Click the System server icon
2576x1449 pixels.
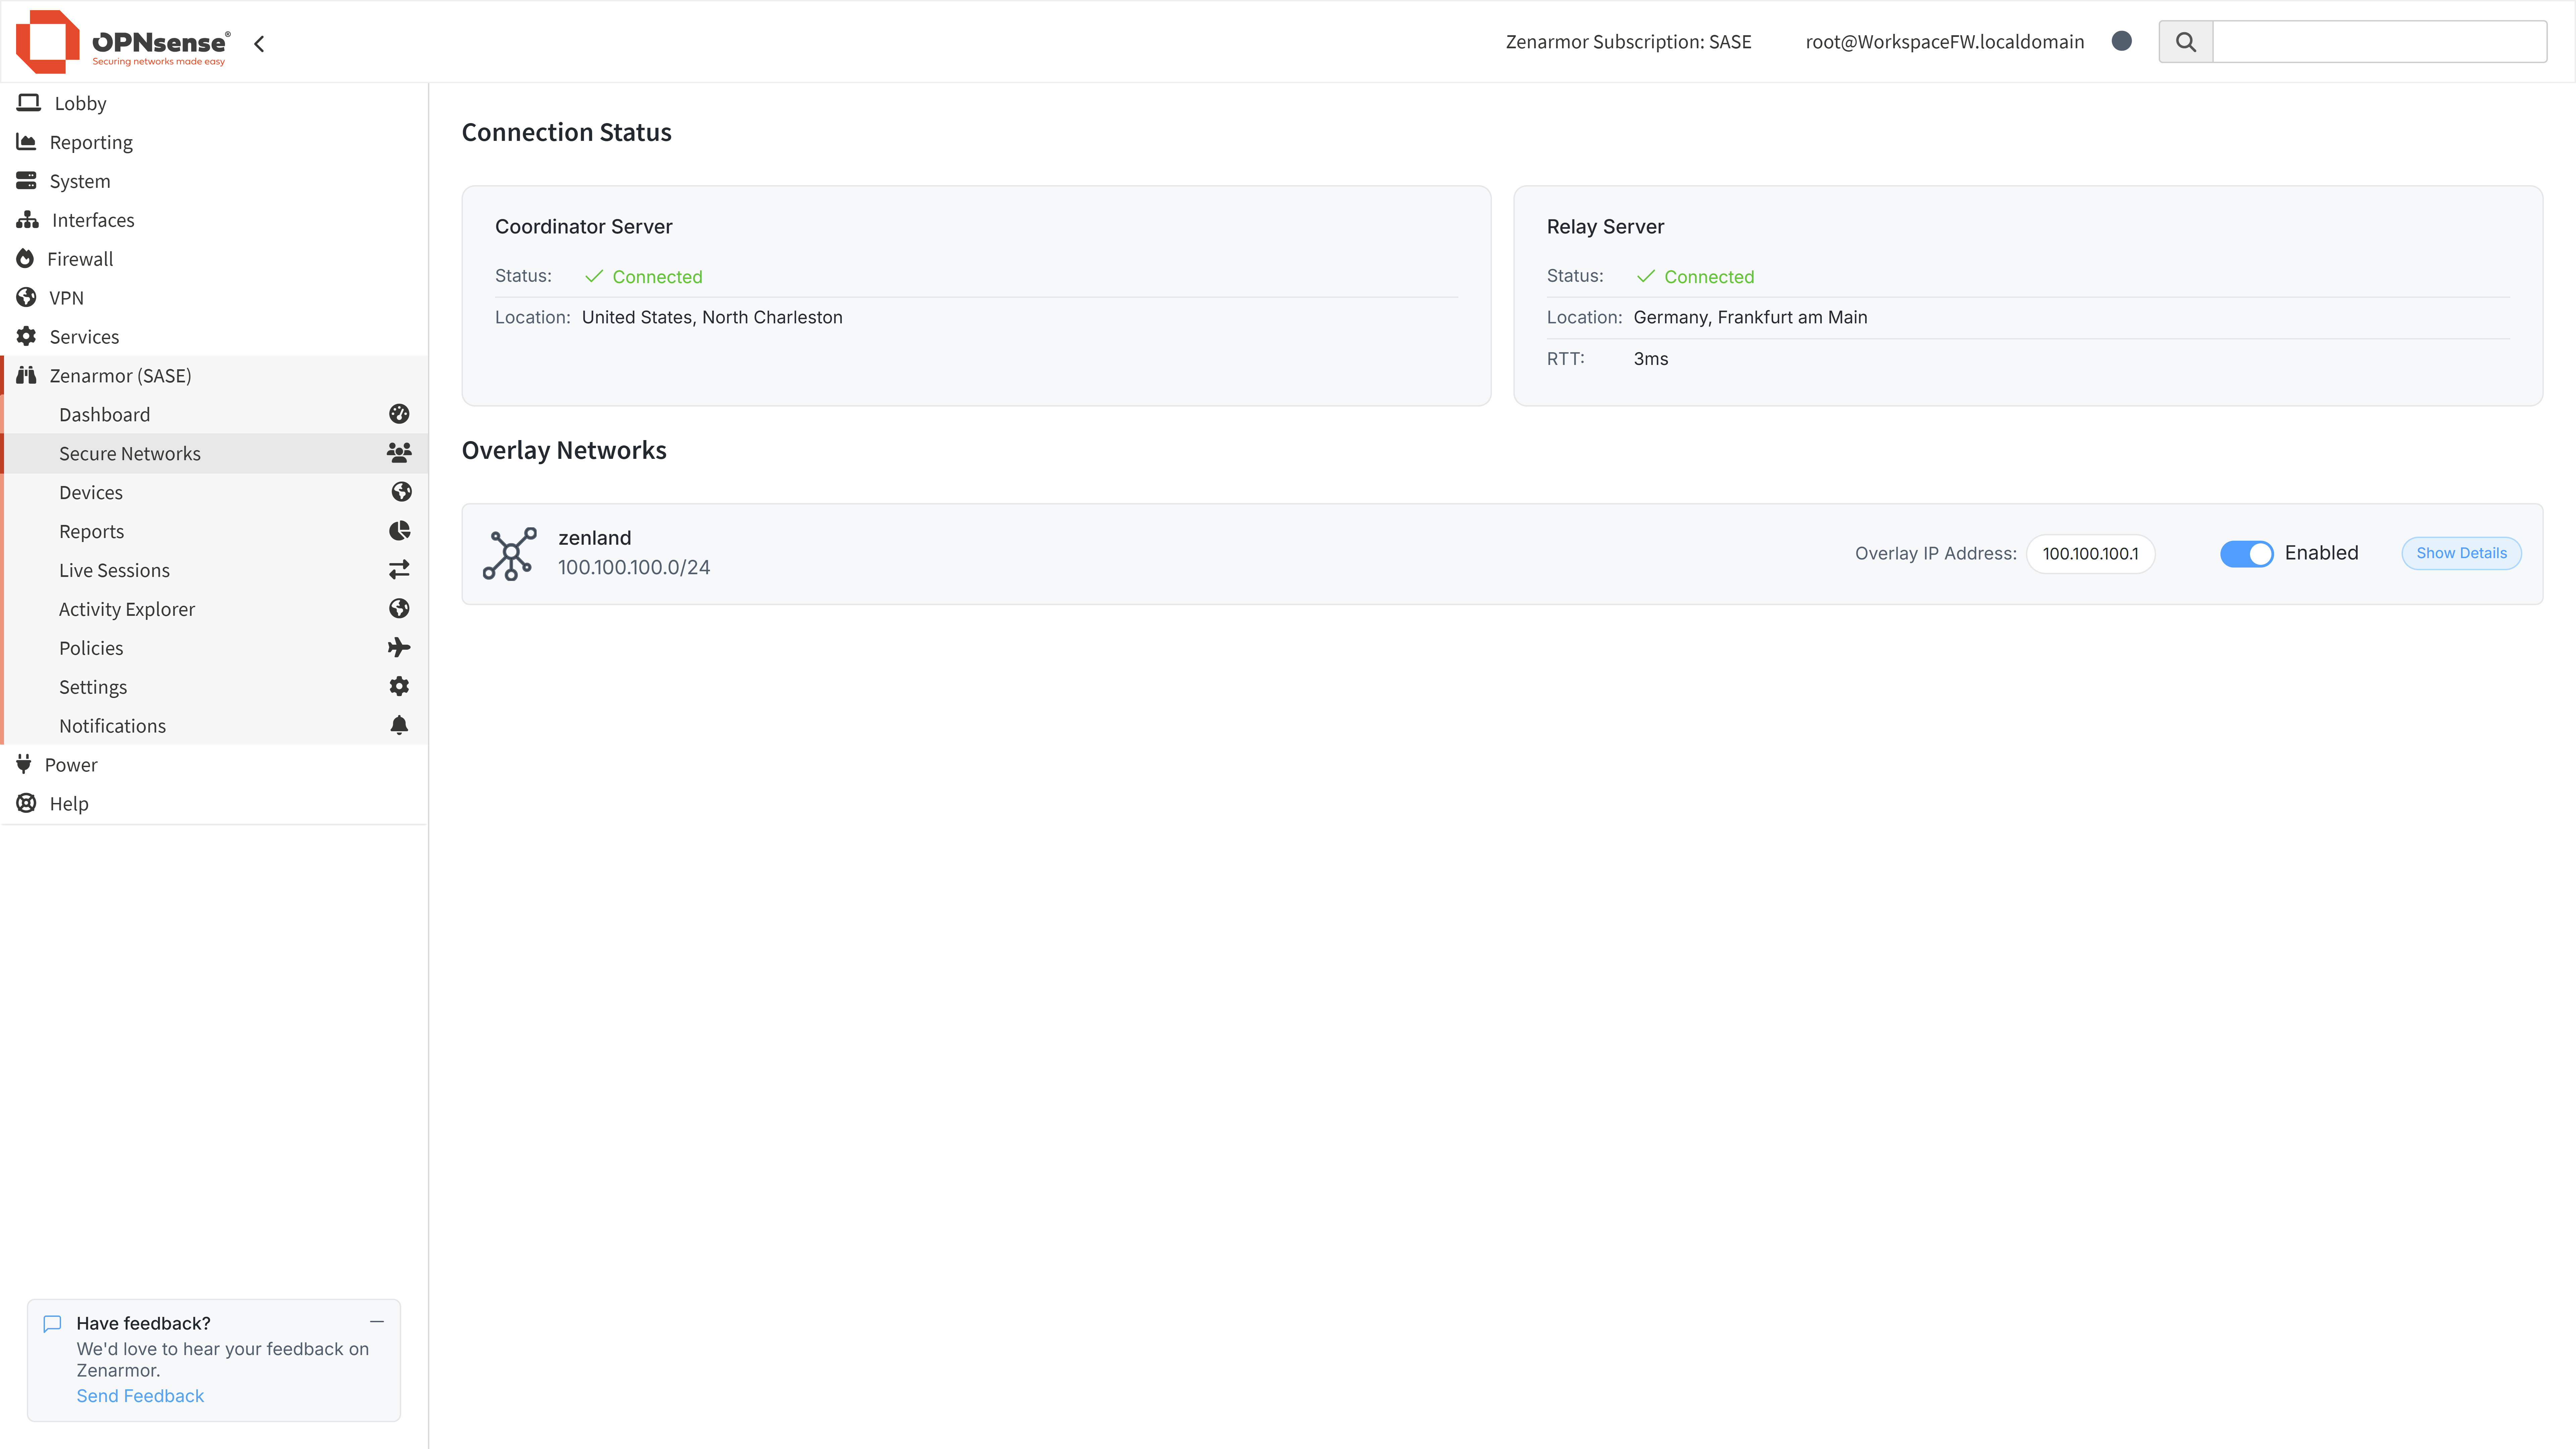(x=26, y=181)
